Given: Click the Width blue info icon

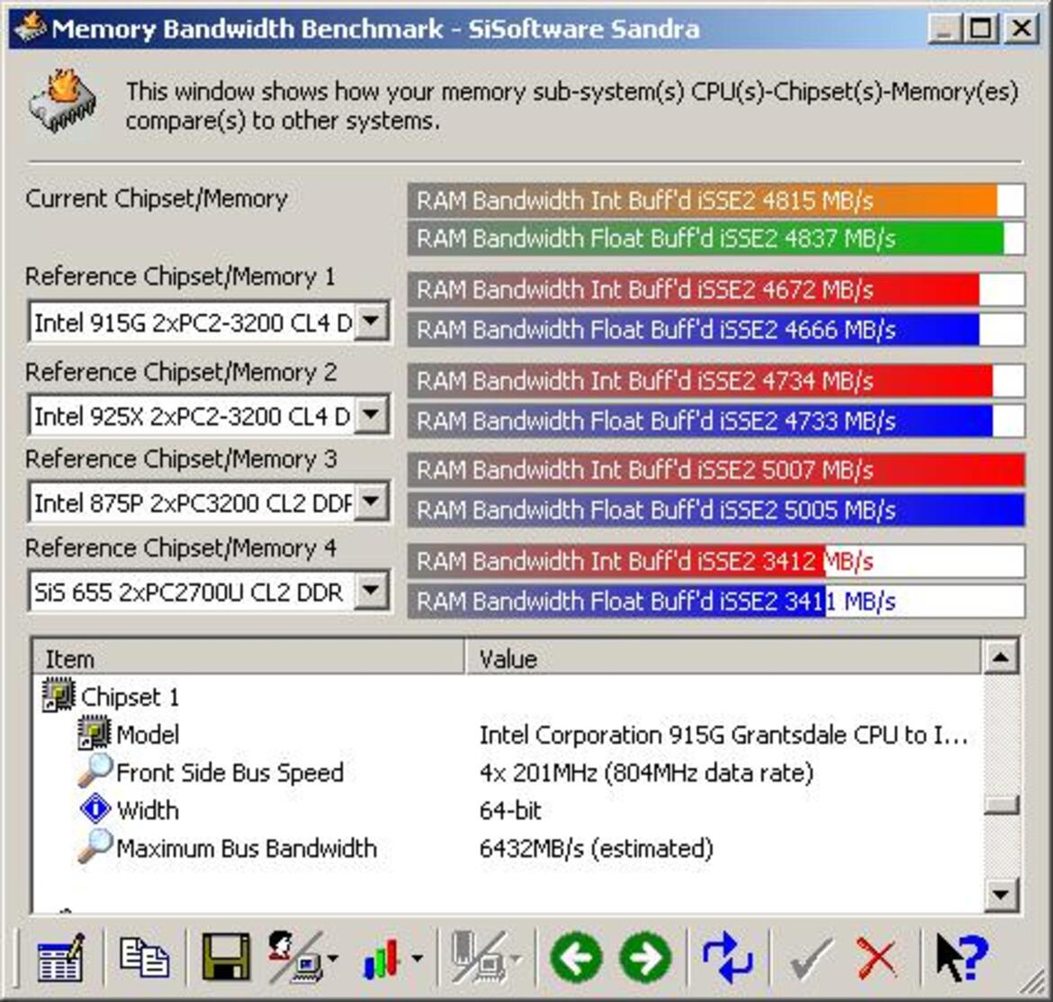Looking at the screenshot, I should [x=95, y=808].
